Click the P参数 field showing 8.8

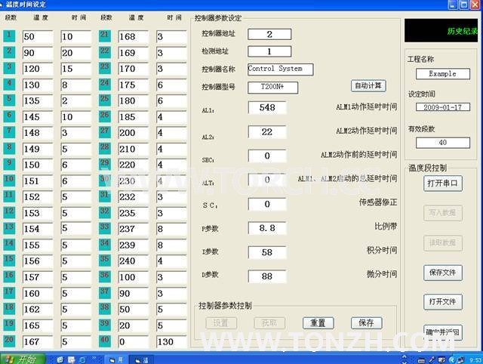click(266, 228)
